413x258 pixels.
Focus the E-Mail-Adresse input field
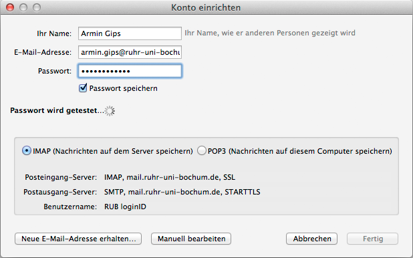coord(130,52)
